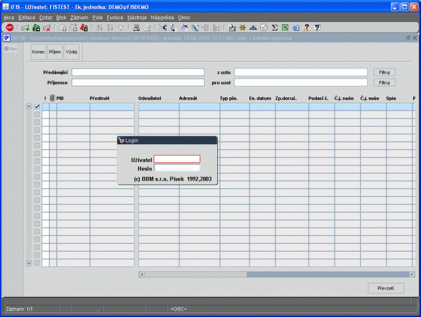
Task: Click the Konec button
Action: tap(38, 52)
